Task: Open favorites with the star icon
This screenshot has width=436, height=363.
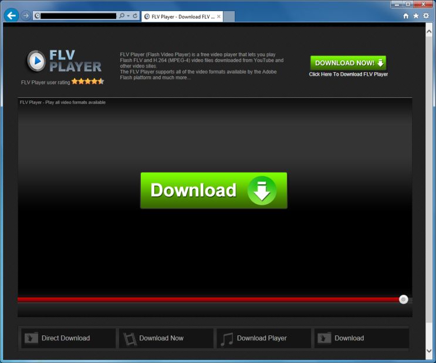Action: (416, 16)
